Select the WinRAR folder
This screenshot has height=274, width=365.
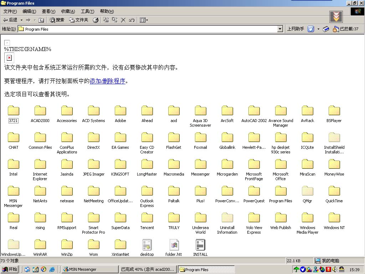[40, 248]
